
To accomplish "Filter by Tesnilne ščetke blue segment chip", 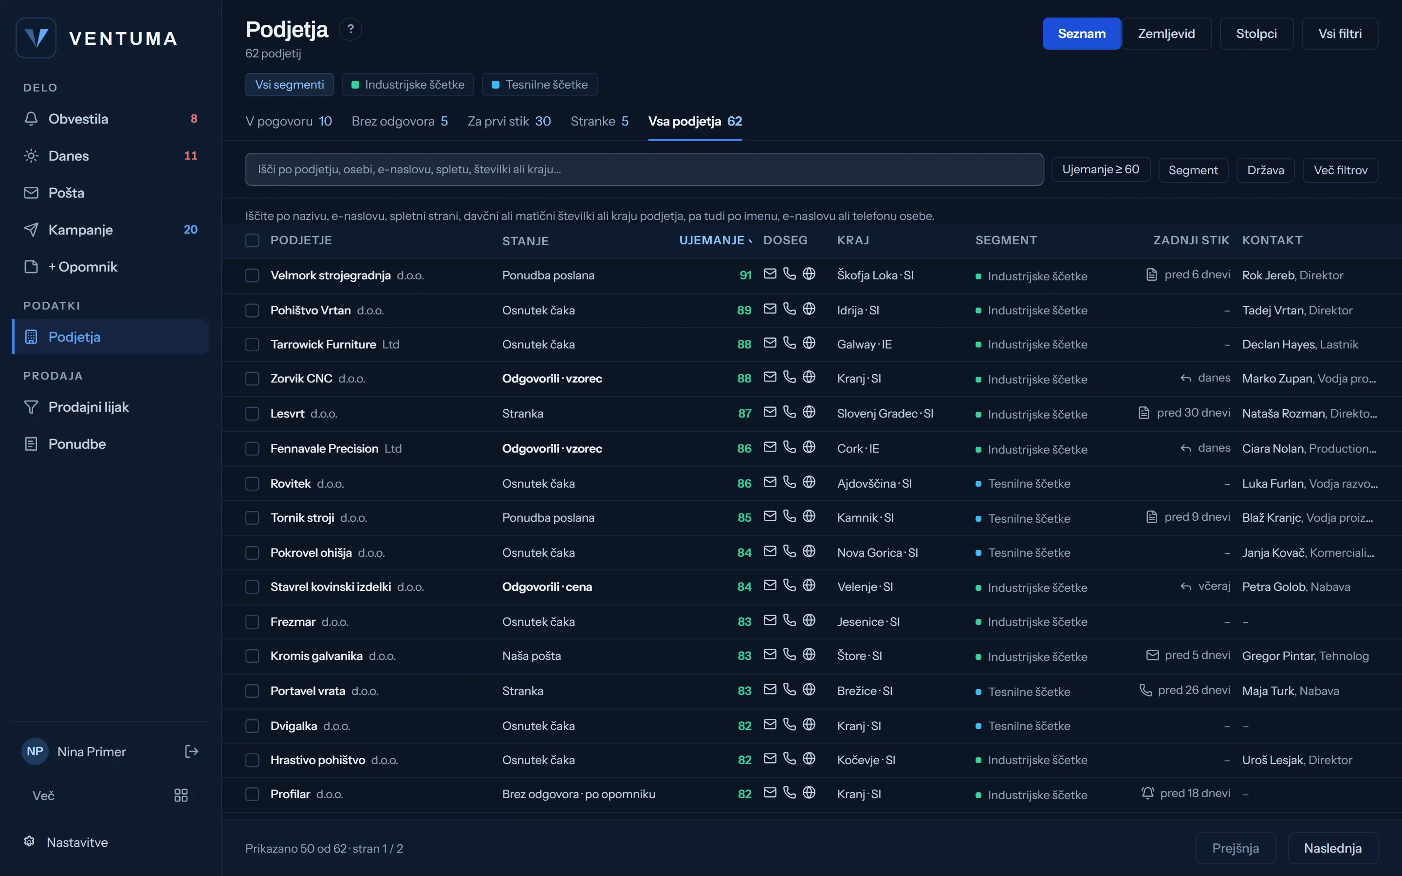I will tap(539, 85).
